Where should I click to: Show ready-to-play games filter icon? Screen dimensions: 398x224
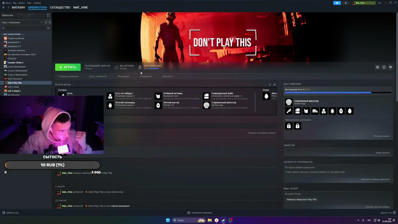click(50, 22)
